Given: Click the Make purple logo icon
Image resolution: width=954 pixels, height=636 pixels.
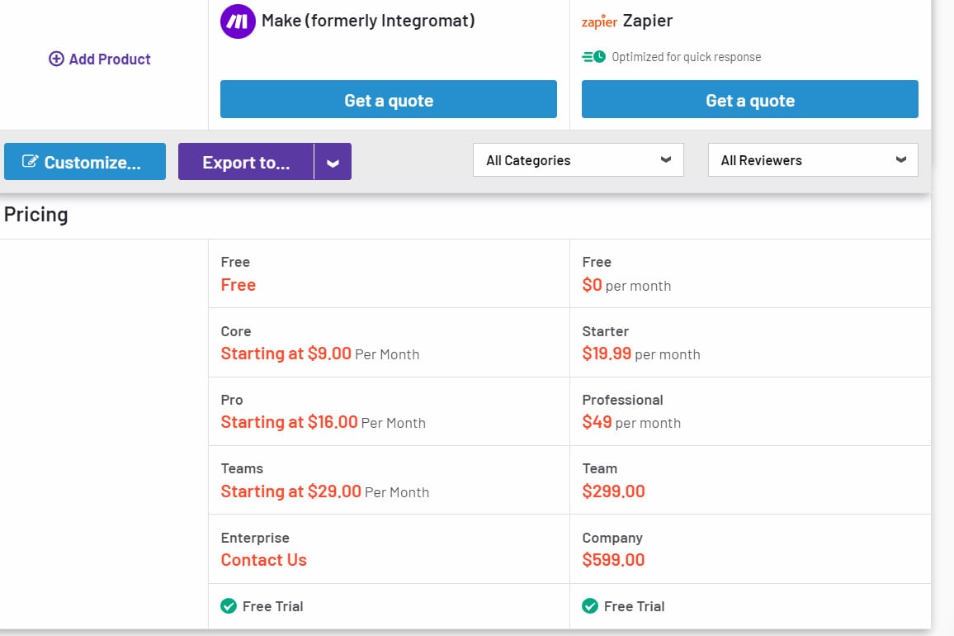Looking at the screenshot, I should click(238, 21).
